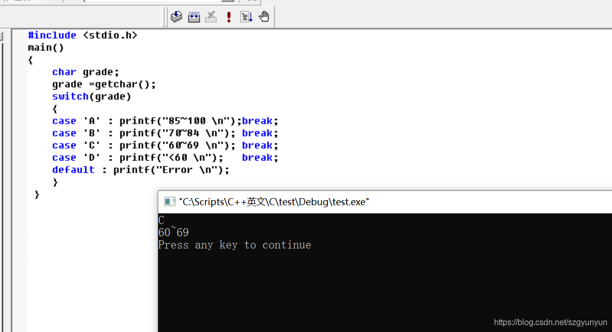612x332 pixels.
Task: Click '<stdio.h>' in the first line
Action: [110, 35]
